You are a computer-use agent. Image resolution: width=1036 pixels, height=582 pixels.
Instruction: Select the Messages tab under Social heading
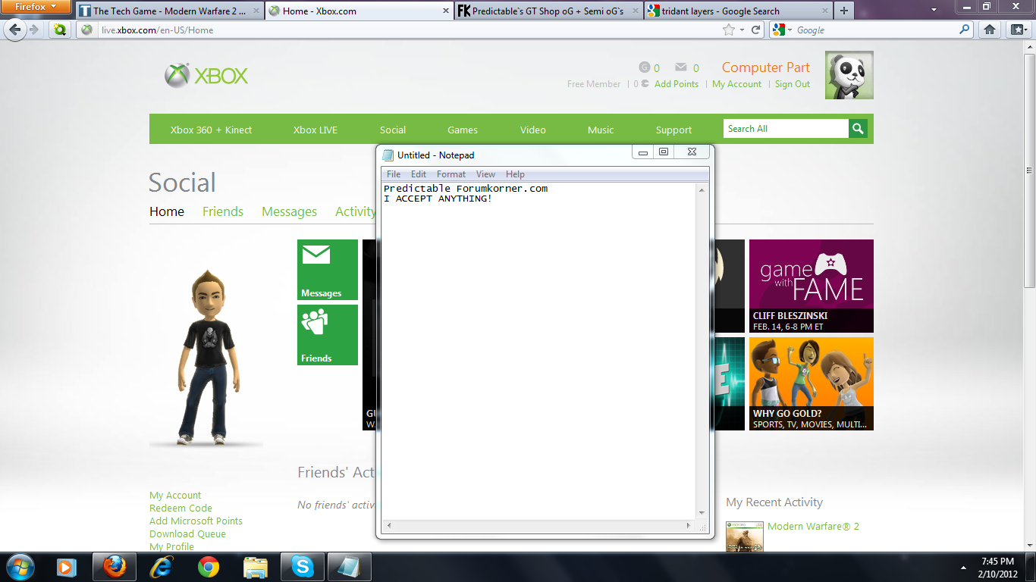click(x=289, y=211)
